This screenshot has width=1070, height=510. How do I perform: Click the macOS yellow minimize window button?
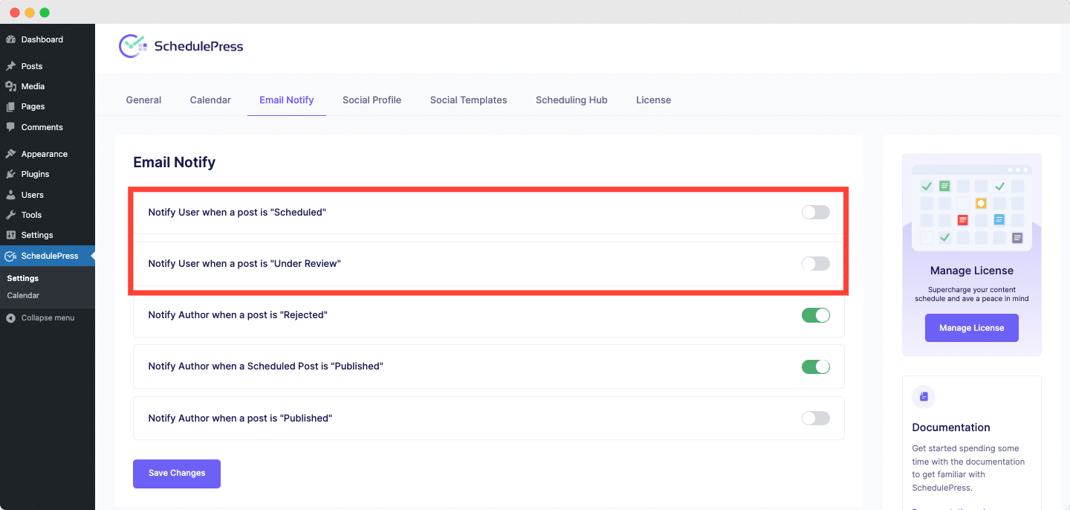tap(30, 13)
